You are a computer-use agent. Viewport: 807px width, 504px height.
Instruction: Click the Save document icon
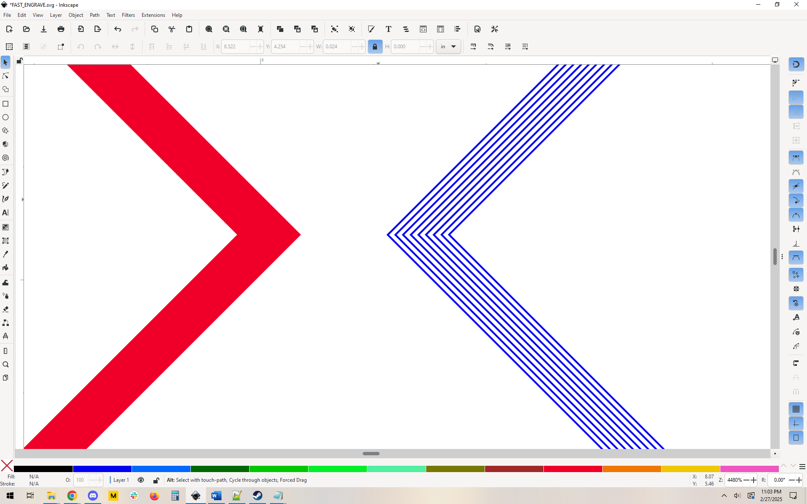pos(44,29)
